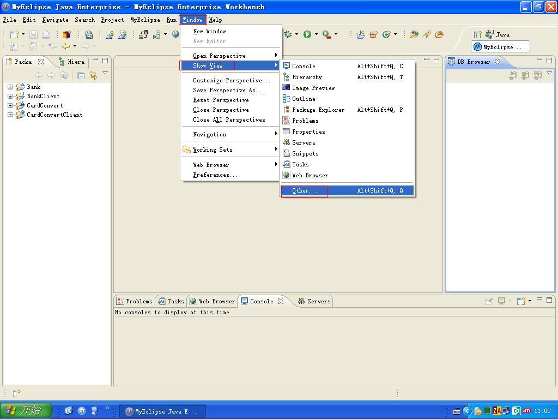This screenshot has height=419, width=558.
Task: Close the Package Explorer tab
Action: pyautogui.click(x=41, y=62)
